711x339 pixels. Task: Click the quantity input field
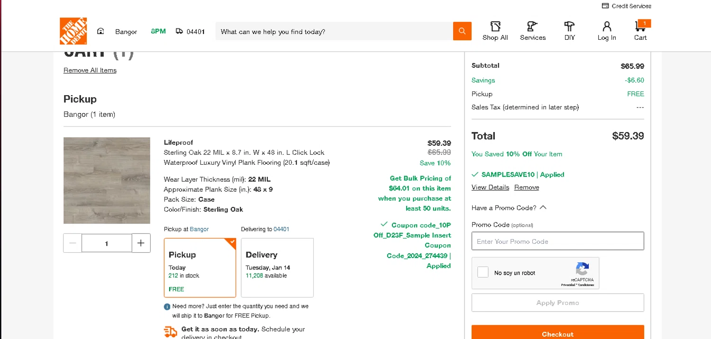pyautogui.click(x=107, y=243)
